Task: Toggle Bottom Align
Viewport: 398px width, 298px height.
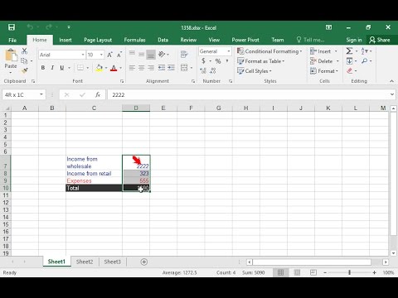Action: (x=151, y=54)
